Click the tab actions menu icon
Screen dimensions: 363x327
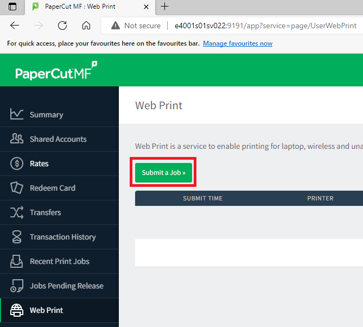[x=12, y=7]
